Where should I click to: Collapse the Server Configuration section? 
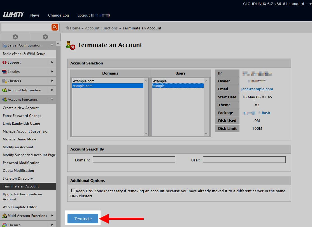[x=52, y=45]
